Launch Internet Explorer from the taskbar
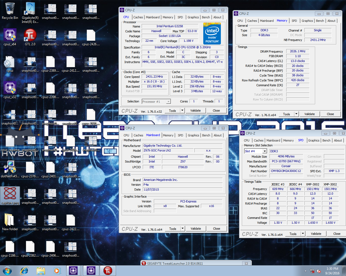 pyautogui.click(x=24, y=271)
